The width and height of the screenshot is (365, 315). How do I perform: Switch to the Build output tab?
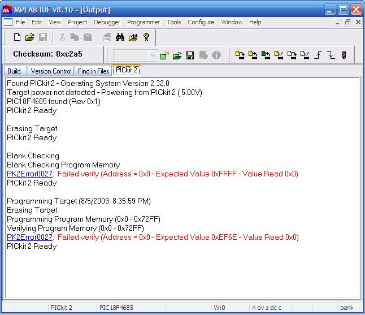point(14,71)
